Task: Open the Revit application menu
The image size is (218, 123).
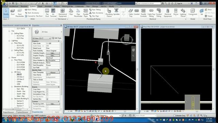Action: click(x=4, y=4)
